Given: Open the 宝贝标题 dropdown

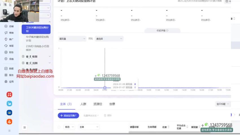Looking at the screenshot, I should [223, 104].
